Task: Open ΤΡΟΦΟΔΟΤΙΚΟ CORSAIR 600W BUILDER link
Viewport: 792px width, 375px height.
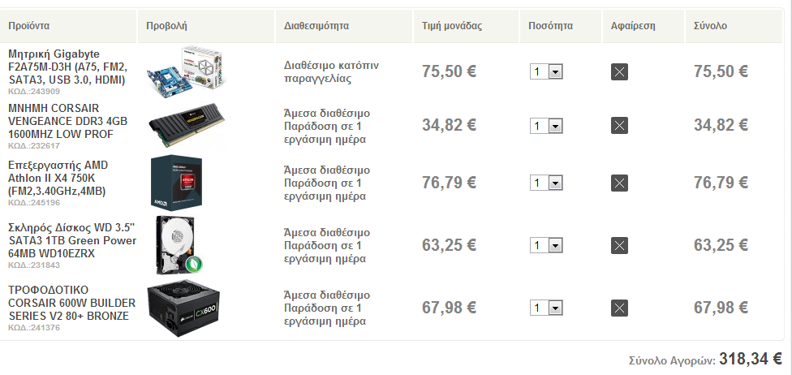Action: click(x=71, y=303)
